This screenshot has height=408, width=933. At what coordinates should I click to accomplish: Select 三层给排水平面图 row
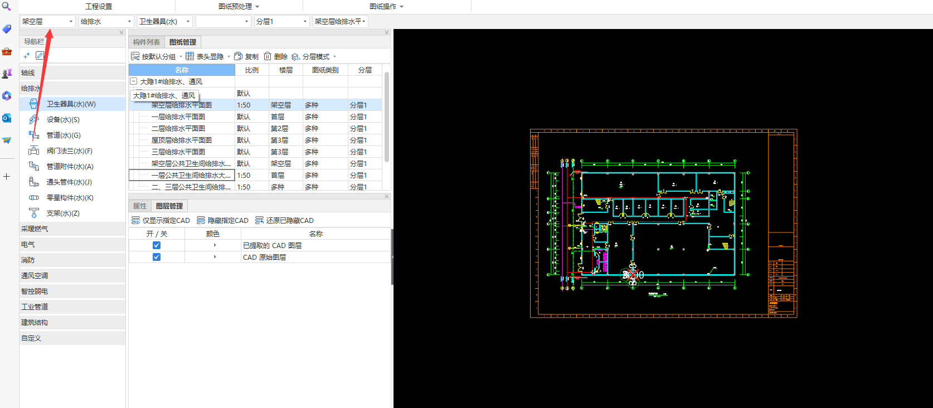pyautogui.click(x=255, y=152)
